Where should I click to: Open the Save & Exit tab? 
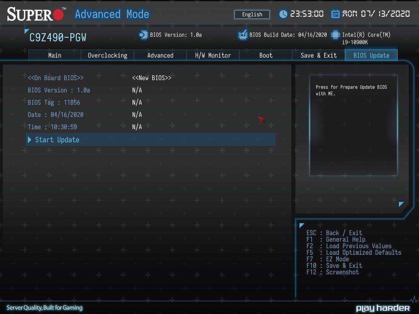318,55
